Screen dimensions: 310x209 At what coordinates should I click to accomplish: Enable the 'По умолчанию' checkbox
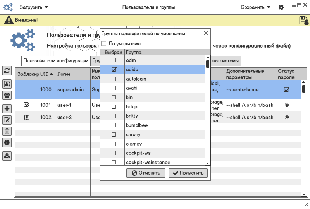coord(104,44)
